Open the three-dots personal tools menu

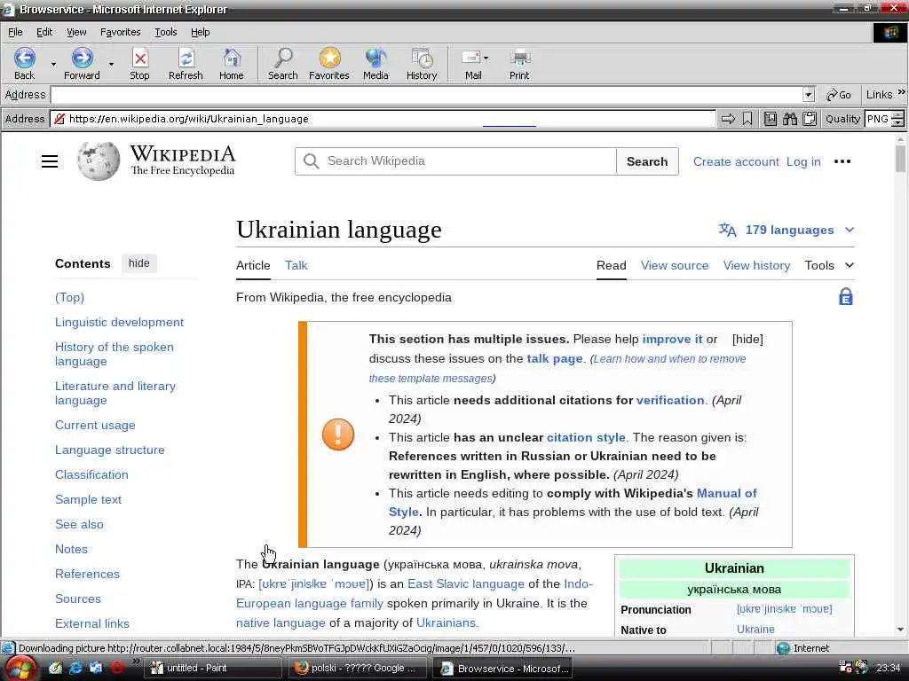coord(842,161)
